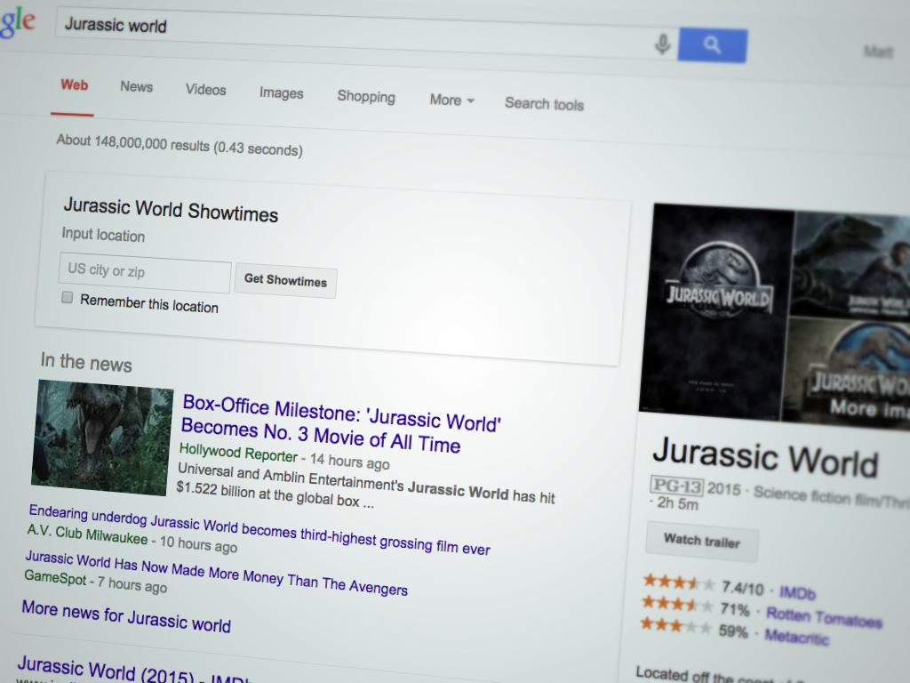
Task: Open Search tools options
Action: click(x=544, y=104)
